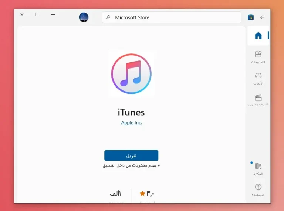Click the in-app purchases notice text

click(131, 165)
